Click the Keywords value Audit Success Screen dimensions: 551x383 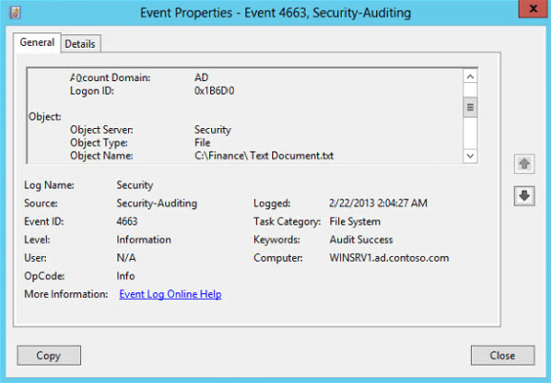[x=361, y=240]
